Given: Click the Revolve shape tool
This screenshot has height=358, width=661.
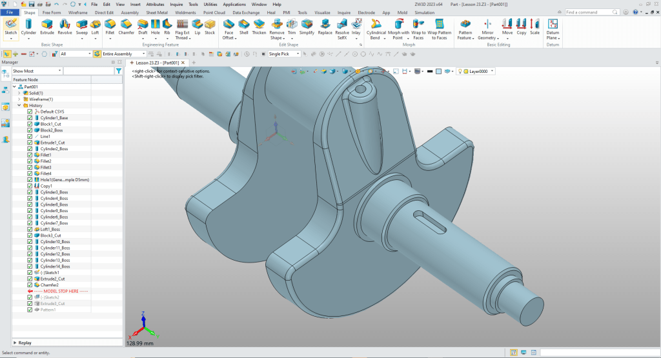Looking at the screenshot, I should pyautogui.click(x=65, y=26).
